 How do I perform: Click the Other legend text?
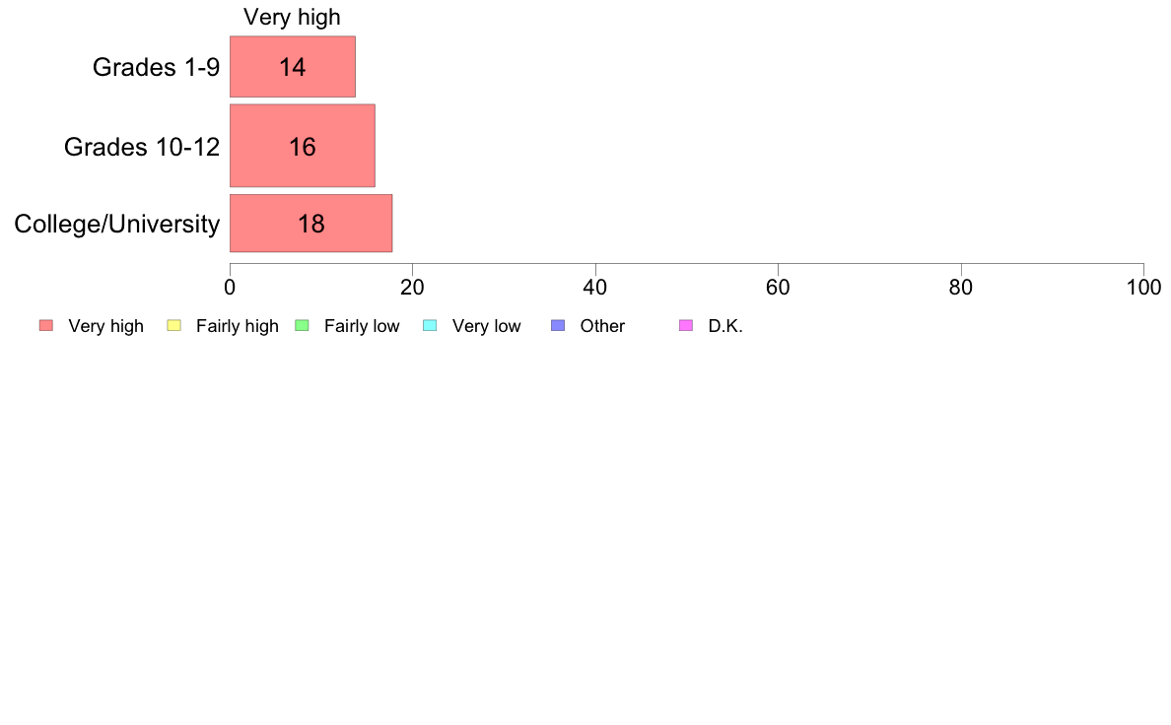pyautogui.click(x=602, y=326)
